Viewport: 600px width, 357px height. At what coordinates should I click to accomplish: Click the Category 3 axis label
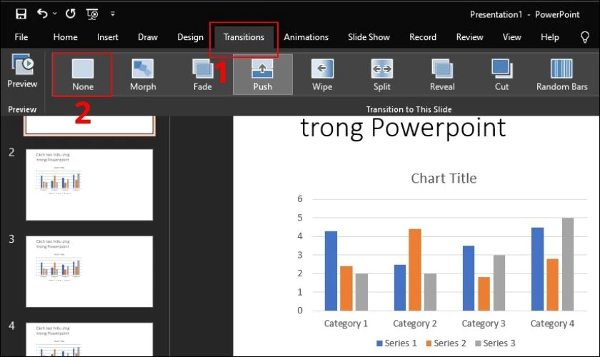tap(484, 323)
